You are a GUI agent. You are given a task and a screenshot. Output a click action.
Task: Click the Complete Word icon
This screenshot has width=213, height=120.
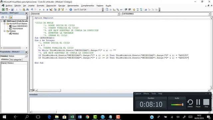(121, 10)
